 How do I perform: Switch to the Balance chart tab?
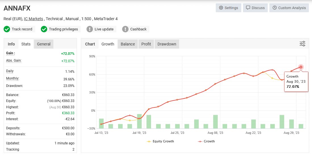click(x=128, y=44)
